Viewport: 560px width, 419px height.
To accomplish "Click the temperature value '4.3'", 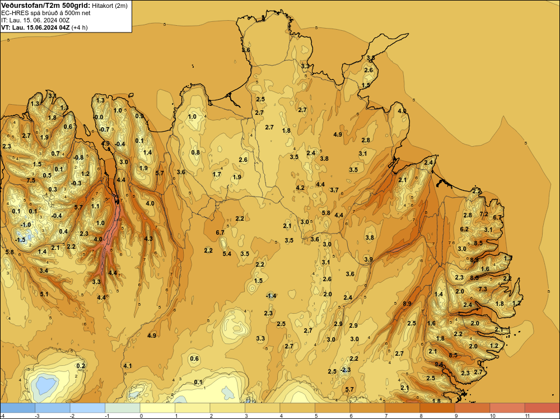I will [x=148, y=239].
